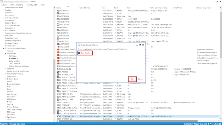This screenshot has width=222, height=125.
Task: Open the MDB menu
Action: pyautogui.click(x=12, y=5)
